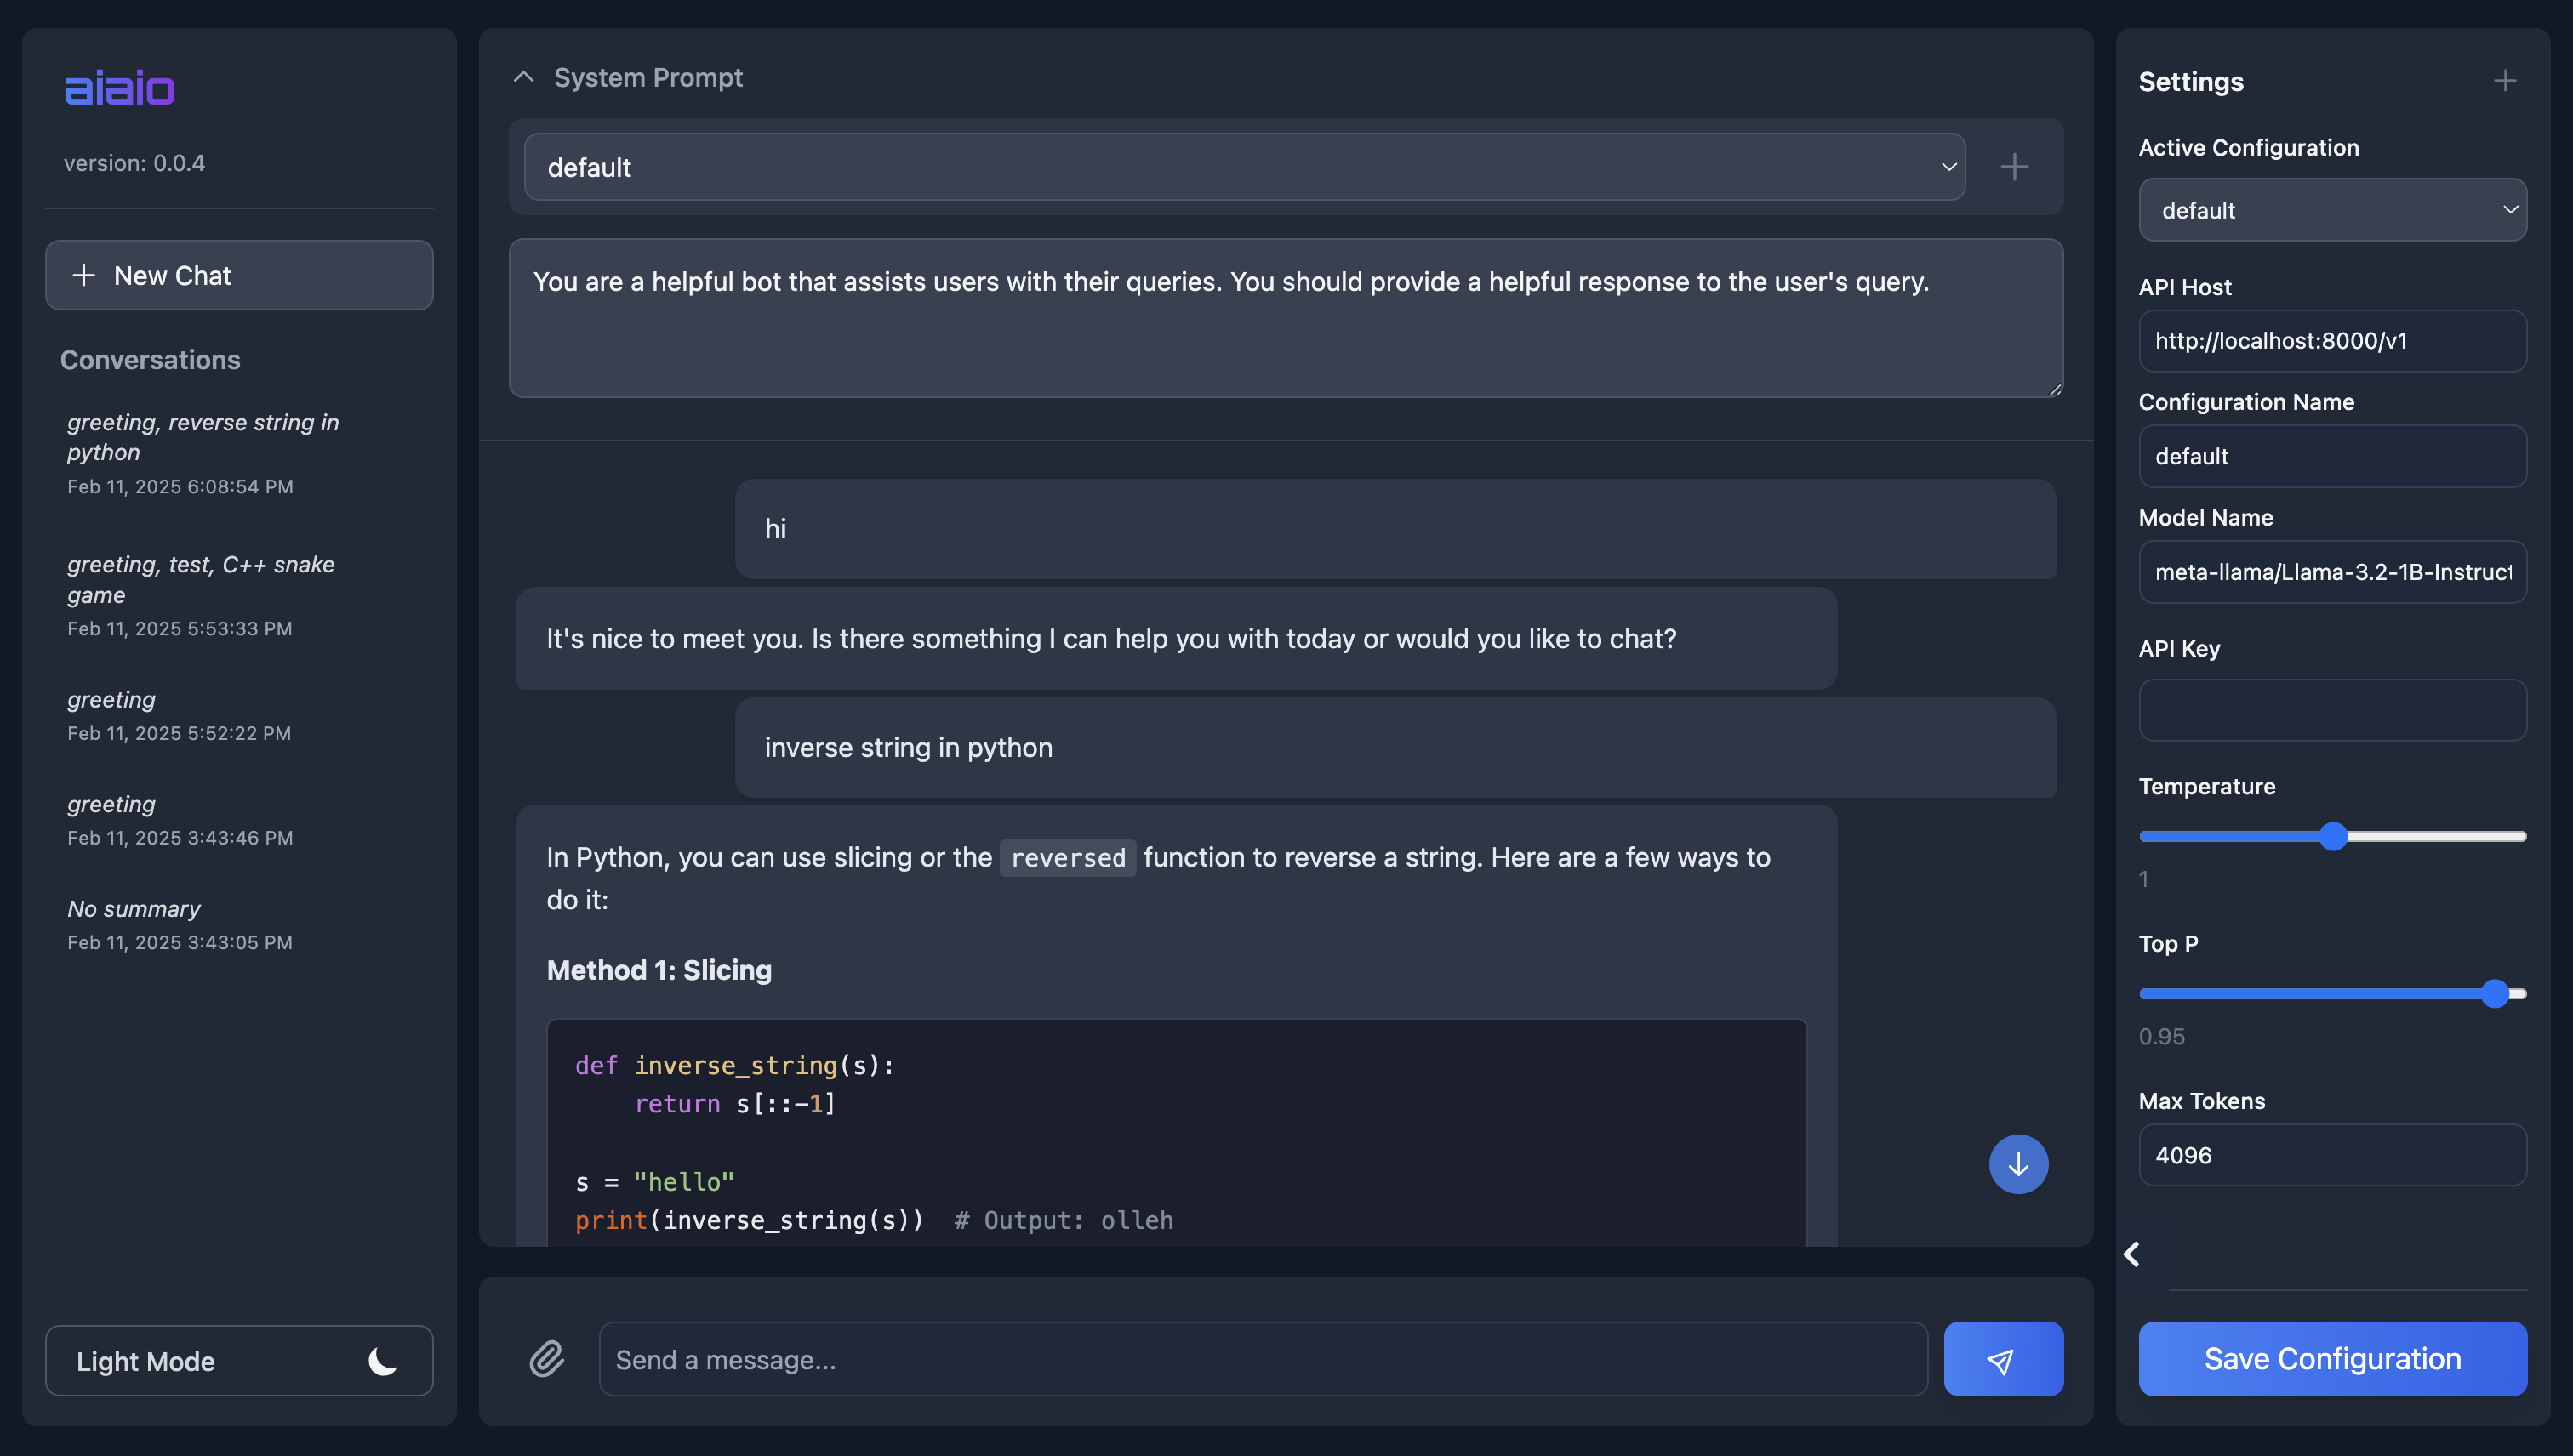Screen dimensions: 2573x1456
Task: Start a New Chat
Action: point(238,276)
